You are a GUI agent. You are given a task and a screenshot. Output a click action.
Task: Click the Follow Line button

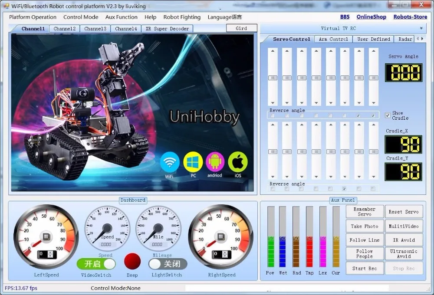[365, 240]
